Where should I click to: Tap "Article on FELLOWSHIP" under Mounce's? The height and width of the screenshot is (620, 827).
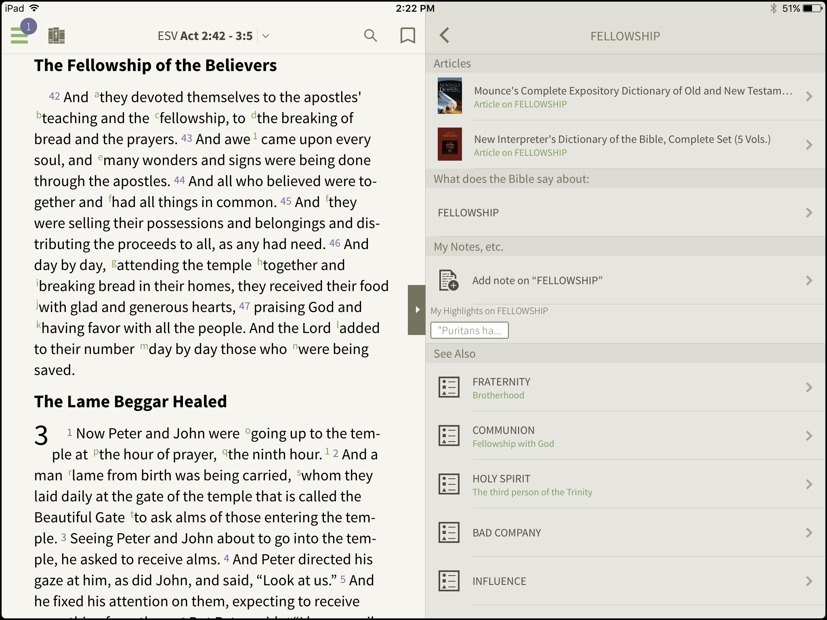coord(520,104)
